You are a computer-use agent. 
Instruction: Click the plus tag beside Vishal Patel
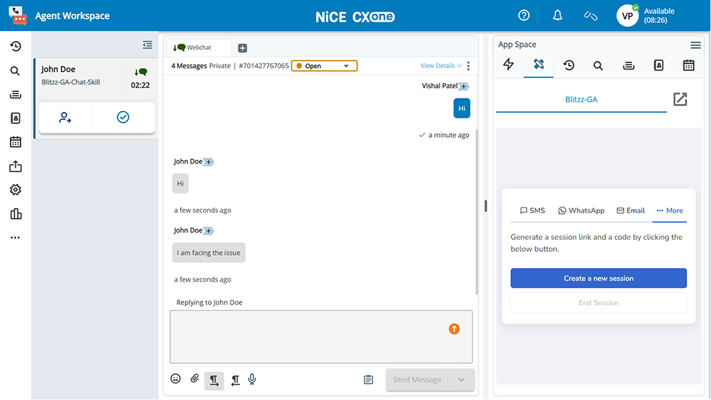[x=464, y=86]
